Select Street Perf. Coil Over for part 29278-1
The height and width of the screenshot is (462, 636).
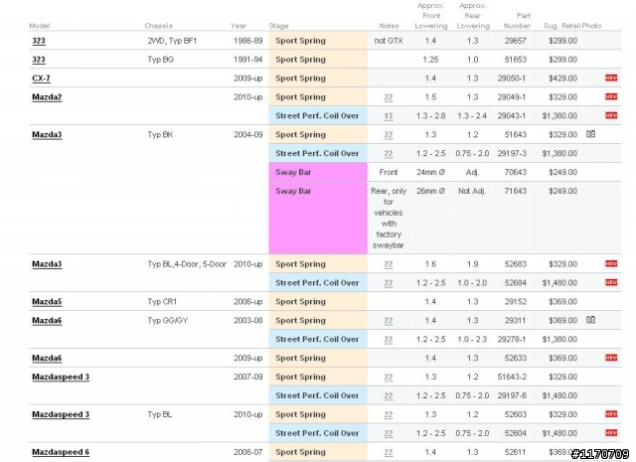(318, 339)
